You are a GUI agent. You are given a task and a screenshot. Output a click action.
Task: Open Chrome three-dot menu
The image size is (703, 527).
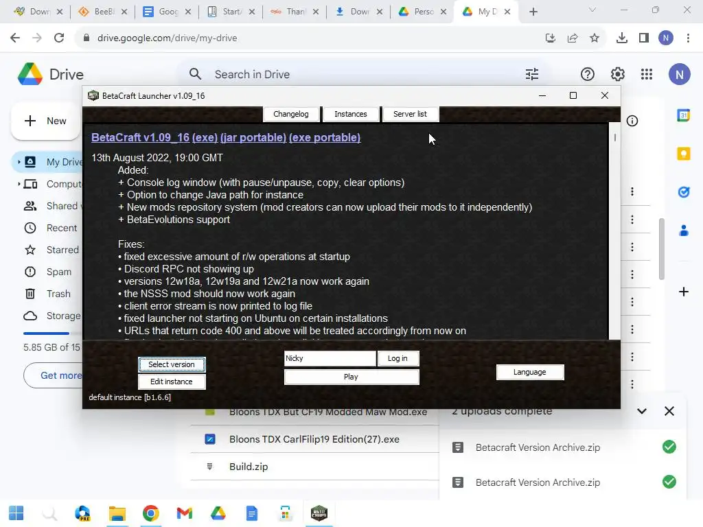(x=688, y=38)
